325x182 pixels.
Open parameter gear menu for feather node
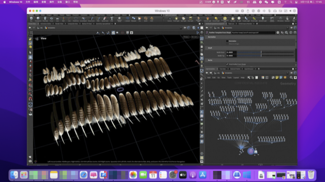coord(278,32)
